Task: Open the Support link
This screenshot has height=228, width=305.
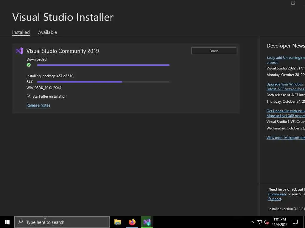Action: coord(275,199)
